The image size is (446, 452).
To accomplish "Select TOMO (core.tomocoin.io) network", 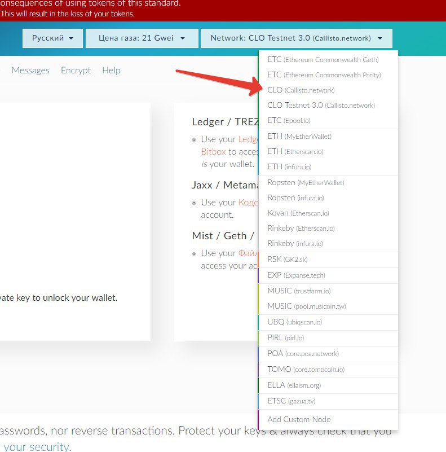I will 328,370.
